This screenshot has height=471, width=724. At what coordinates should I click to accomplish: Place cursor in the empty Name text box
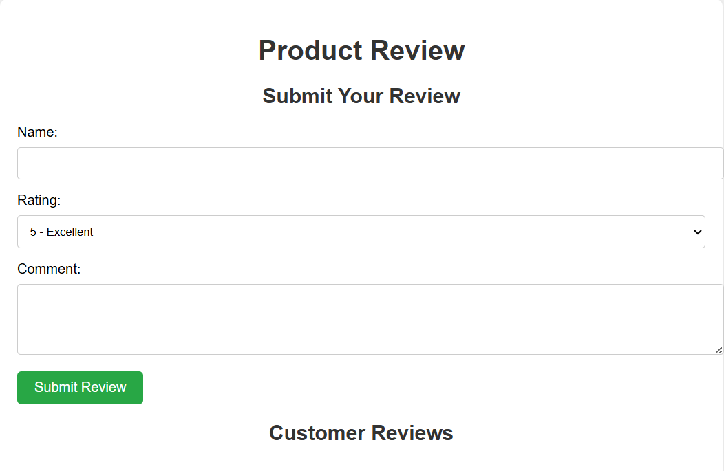[370, 164]
